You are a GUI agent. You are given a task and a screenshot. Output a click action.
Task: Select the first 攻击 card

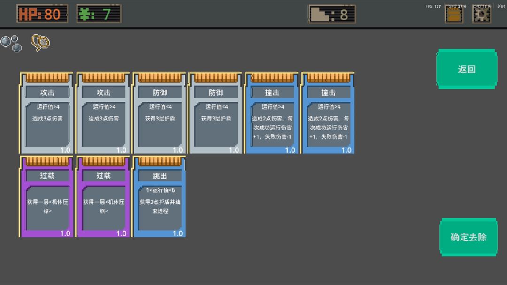coord(46,112)
